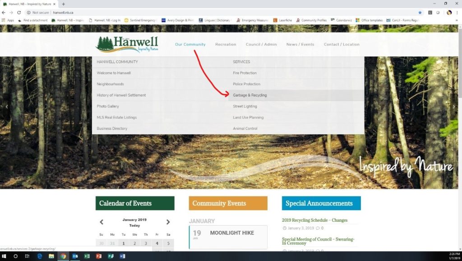Close the Hanwell, NB browser tab
The width and height of the screenshot is (462, 261).
click(x=54, y=4)
